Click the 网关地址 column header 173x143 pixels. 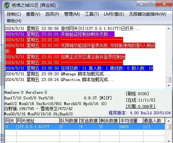click(x=38, y=121)
